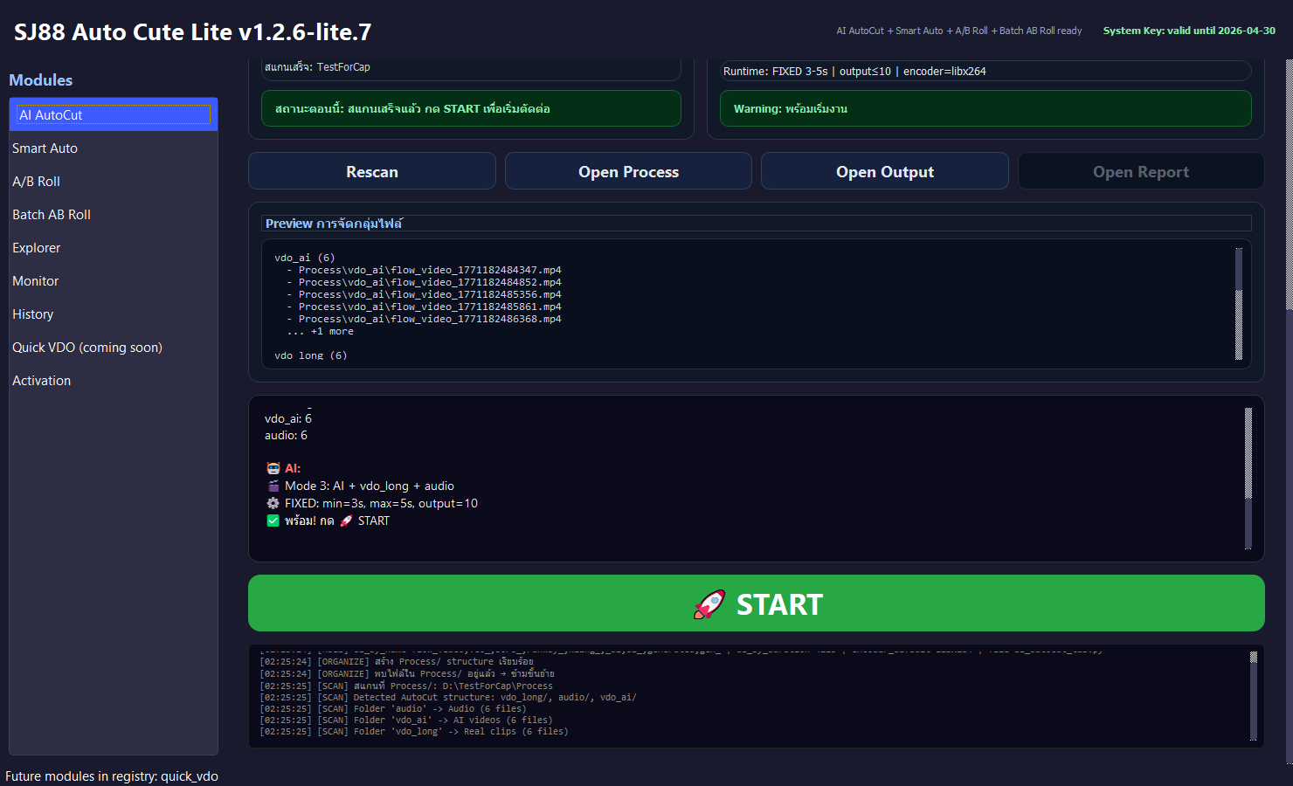Image resolution: width=1293 pixels, height=786 pixels.
Task: Click the log console scrollbar
Action: pyautogui.click(x=1253, y=696)
